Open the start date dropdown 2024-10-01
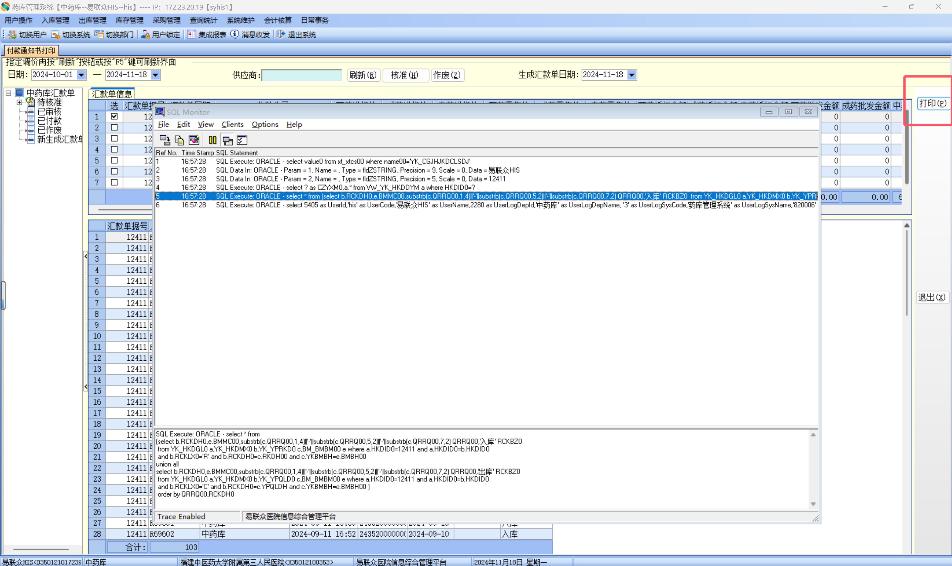 pyautogui.click(x=81, y=75)
